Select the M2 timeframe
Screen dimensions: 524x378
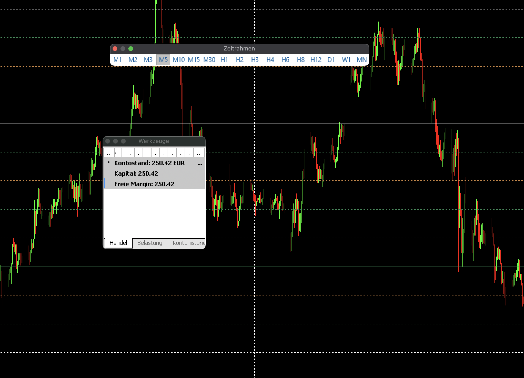tap(133, 60)
